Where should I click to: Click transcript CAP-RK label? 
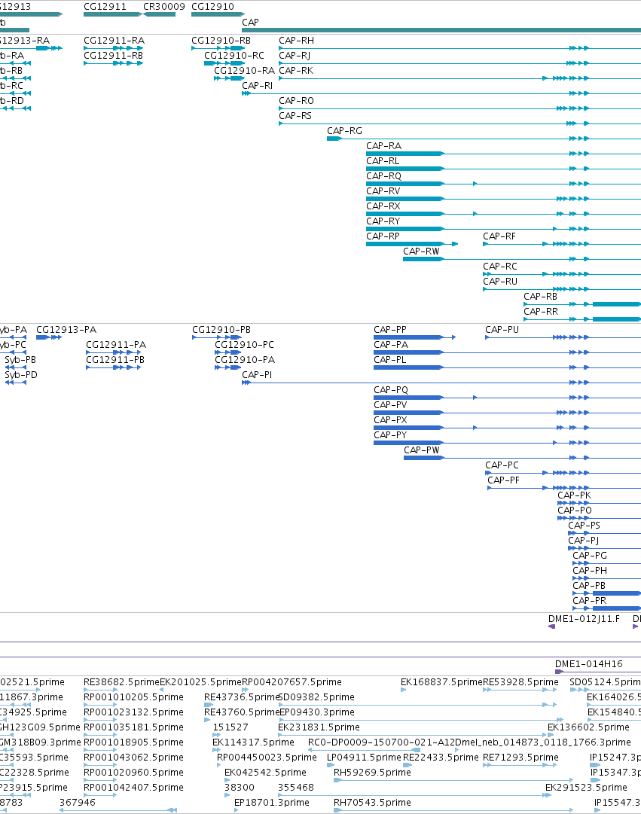click(x=296, y=71)
